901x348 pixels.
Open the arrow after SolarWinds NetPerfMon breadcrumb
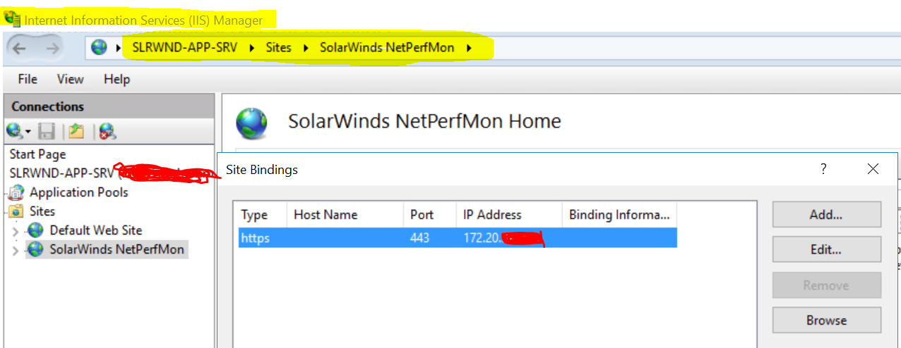coord(469,48)
